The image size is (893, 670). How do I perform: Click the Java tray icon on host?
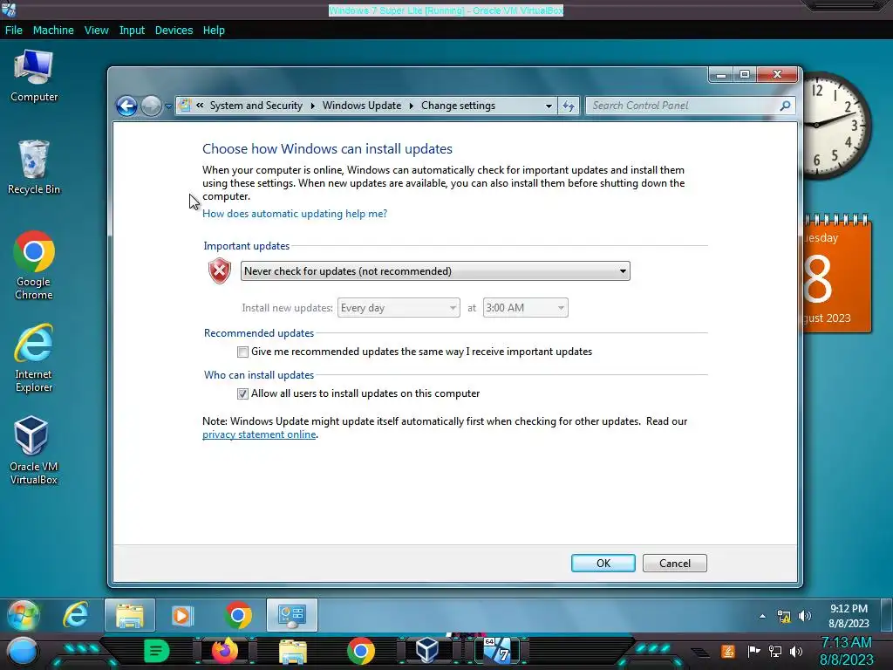coord(728,651)
